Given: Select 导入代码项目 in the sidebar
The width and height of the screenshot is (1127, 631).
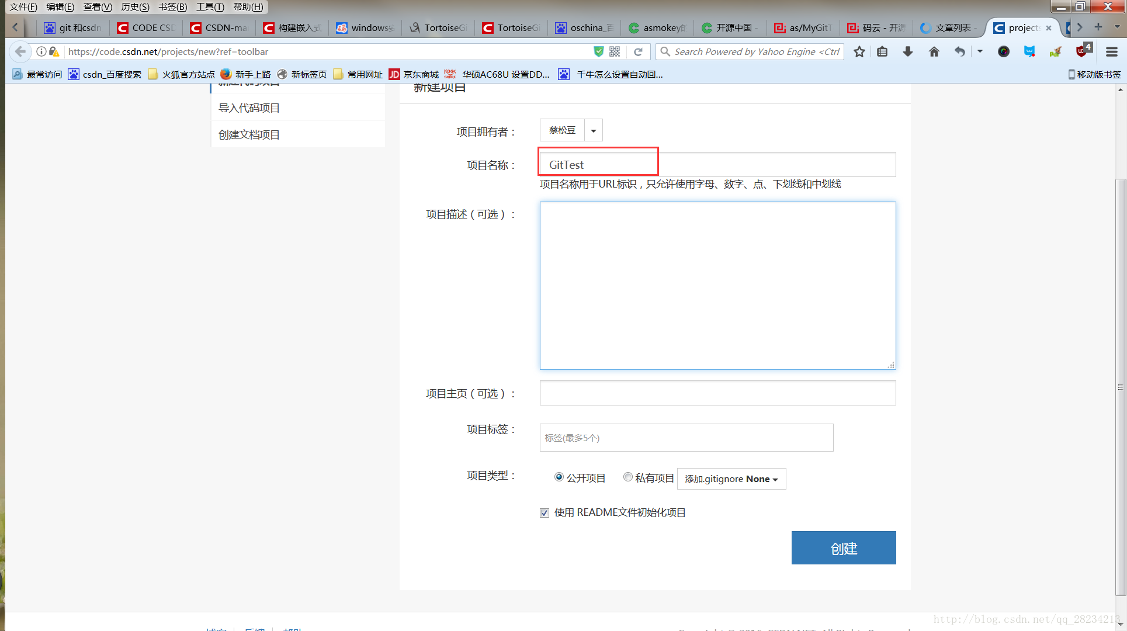Looking at the screenshot, I should [x=298, y=108].
